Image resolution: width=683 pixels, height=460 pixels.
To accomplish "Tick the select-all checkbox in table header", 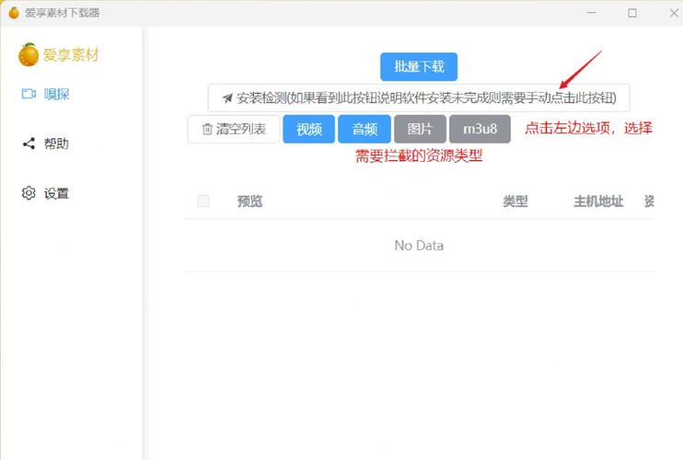I will [x=203, y=201].
